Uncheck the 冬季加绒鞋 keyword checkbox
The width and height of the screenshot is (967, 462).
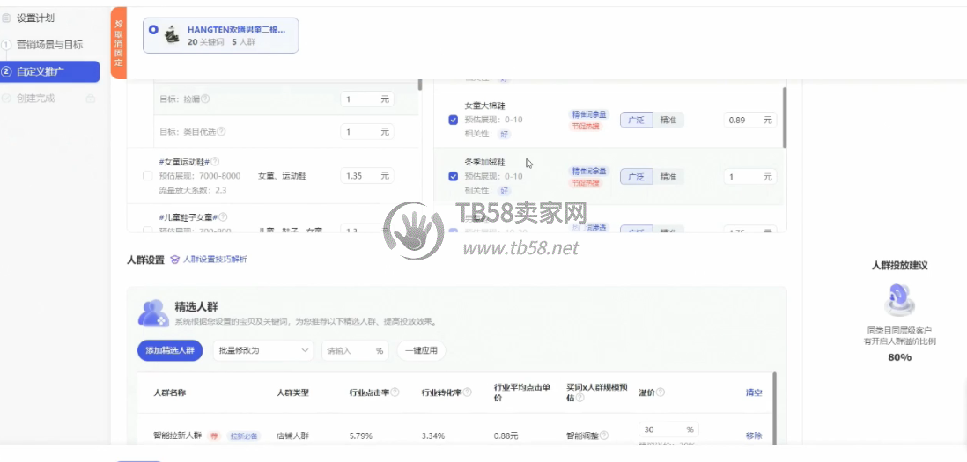(453, 176)
